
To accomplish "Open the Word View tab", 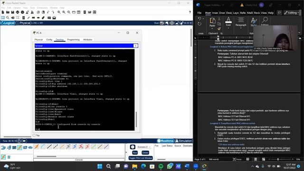I will click(264, 13).
